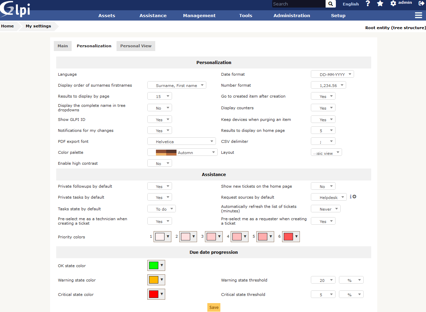The image size is (426, 312).
Task: Set 'Enable high contrast' to Yes
Action: click(x=159, y=163)
